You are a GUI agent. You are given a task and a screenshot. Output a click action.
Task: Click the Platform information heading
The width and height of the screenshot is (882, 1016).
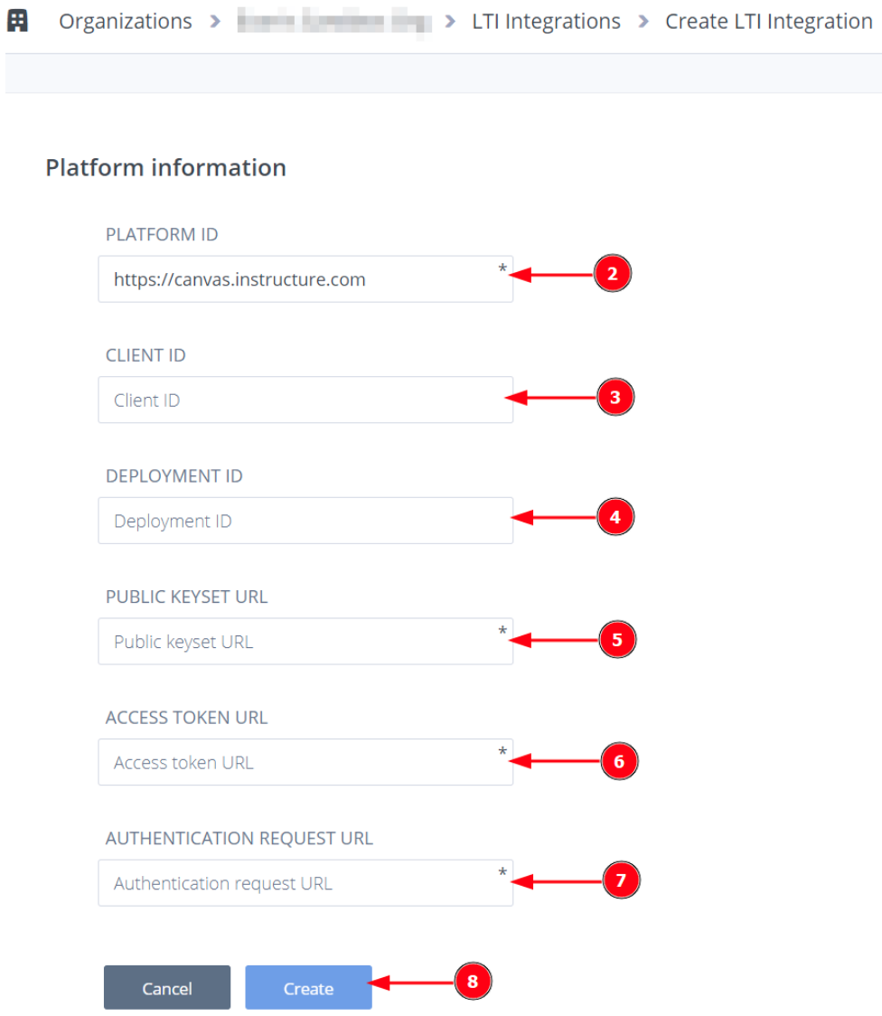pyautogui.click(x=165, y=168)
